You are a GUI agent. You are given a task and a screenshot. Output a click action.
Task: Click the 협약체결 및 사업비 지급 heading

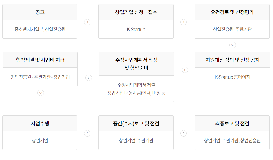coord(40,60)
